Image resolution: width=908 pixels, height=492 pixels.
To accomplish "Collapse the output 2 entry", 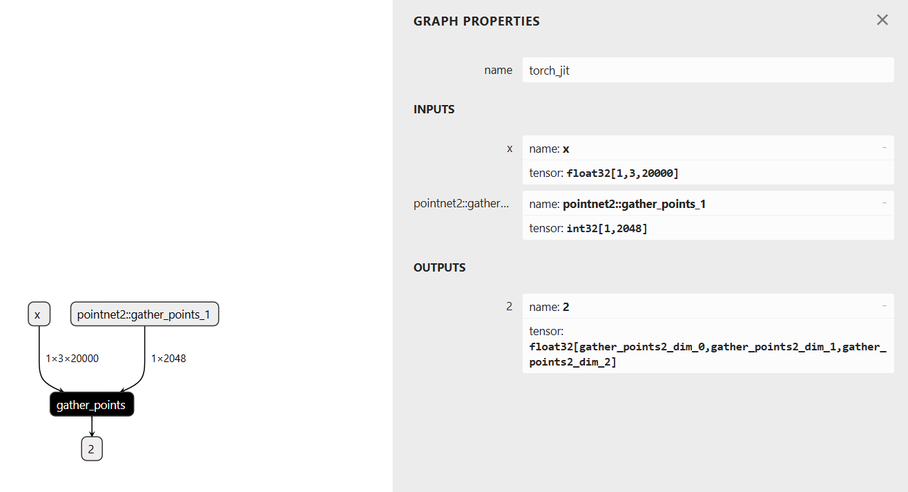I will coord(884,306).
